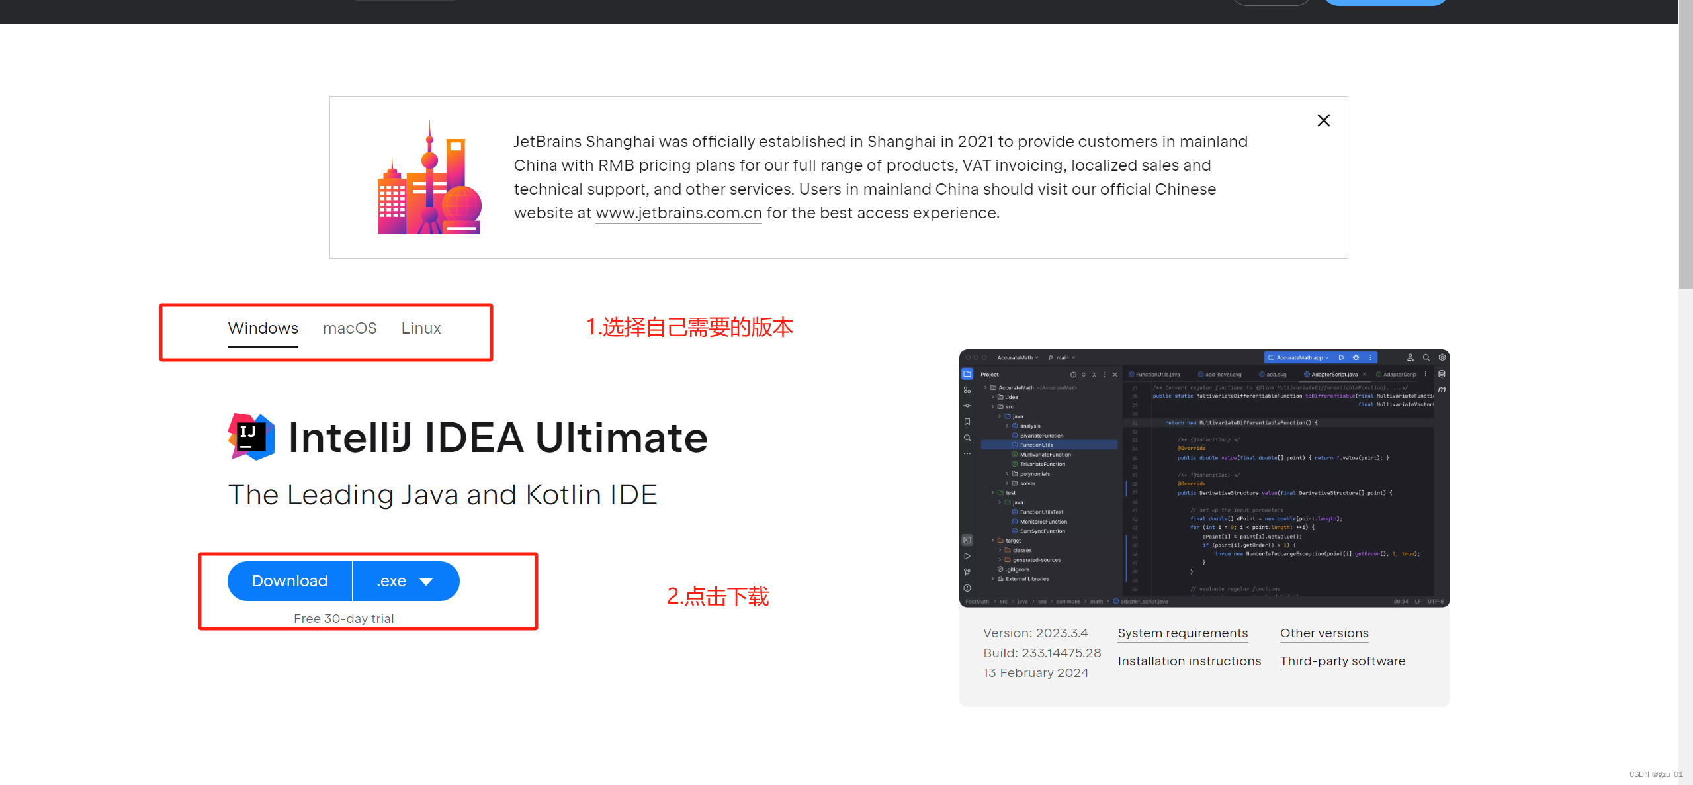This screenshot has height=785, width=1693.
Task: Expand target folder in preview project tree
Action: click(992, 541)
